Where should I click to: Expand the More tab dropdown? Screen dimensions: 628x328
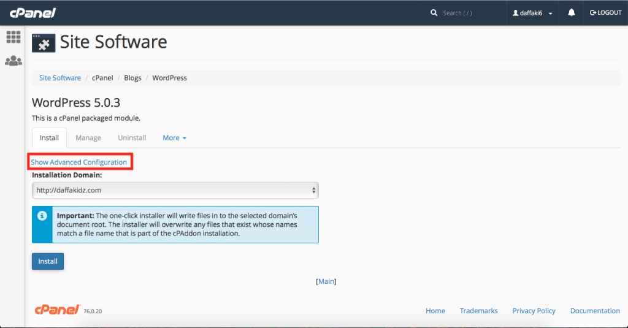click(x=174, y=138)
